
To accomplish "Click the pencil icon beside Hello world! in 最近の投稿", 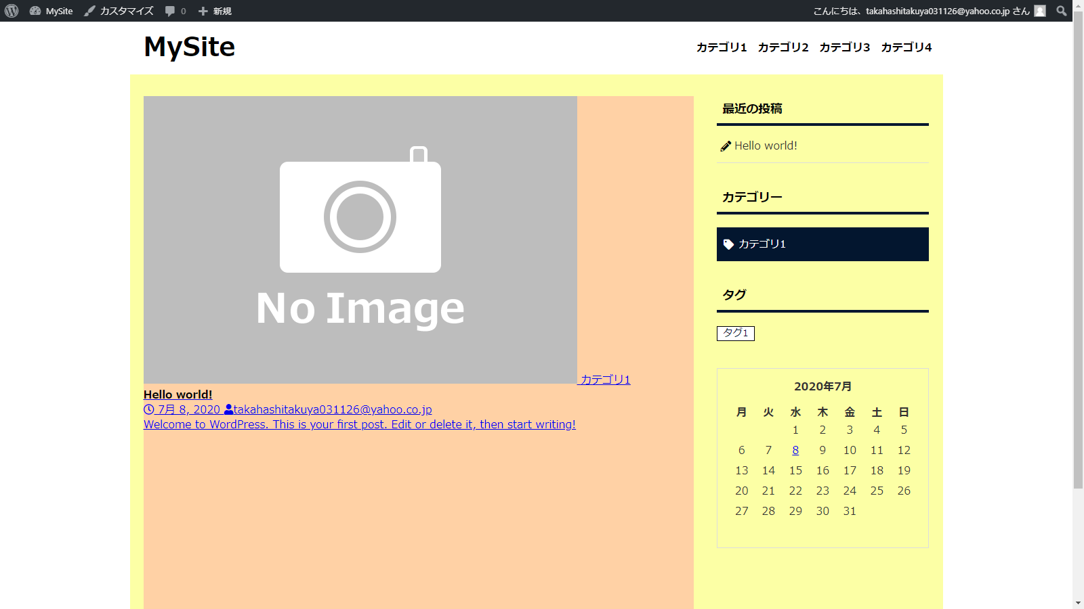I will coord(725,145).
